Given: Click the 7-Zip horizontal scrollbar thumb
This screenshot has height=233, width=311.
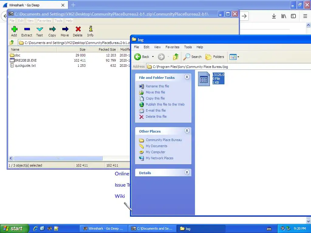Looking at the screenshot, I should (58, 158).
